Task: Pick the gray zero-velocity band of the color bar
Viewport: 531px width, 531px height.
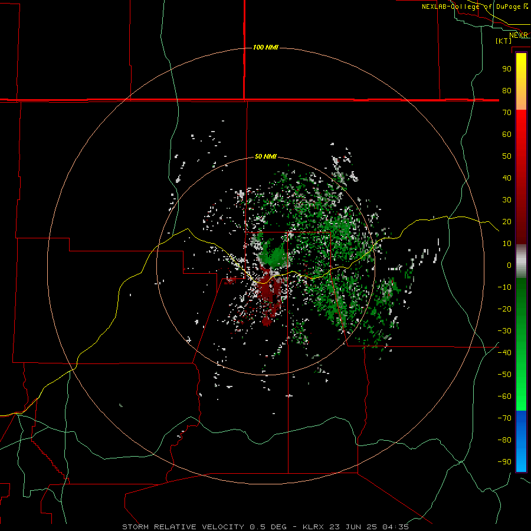Action: [x=521, y=261]
